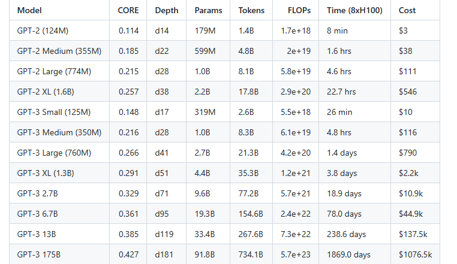Select the 154.6B tokens cell
The image size is (457, 264).
click(x=251, y=214)
